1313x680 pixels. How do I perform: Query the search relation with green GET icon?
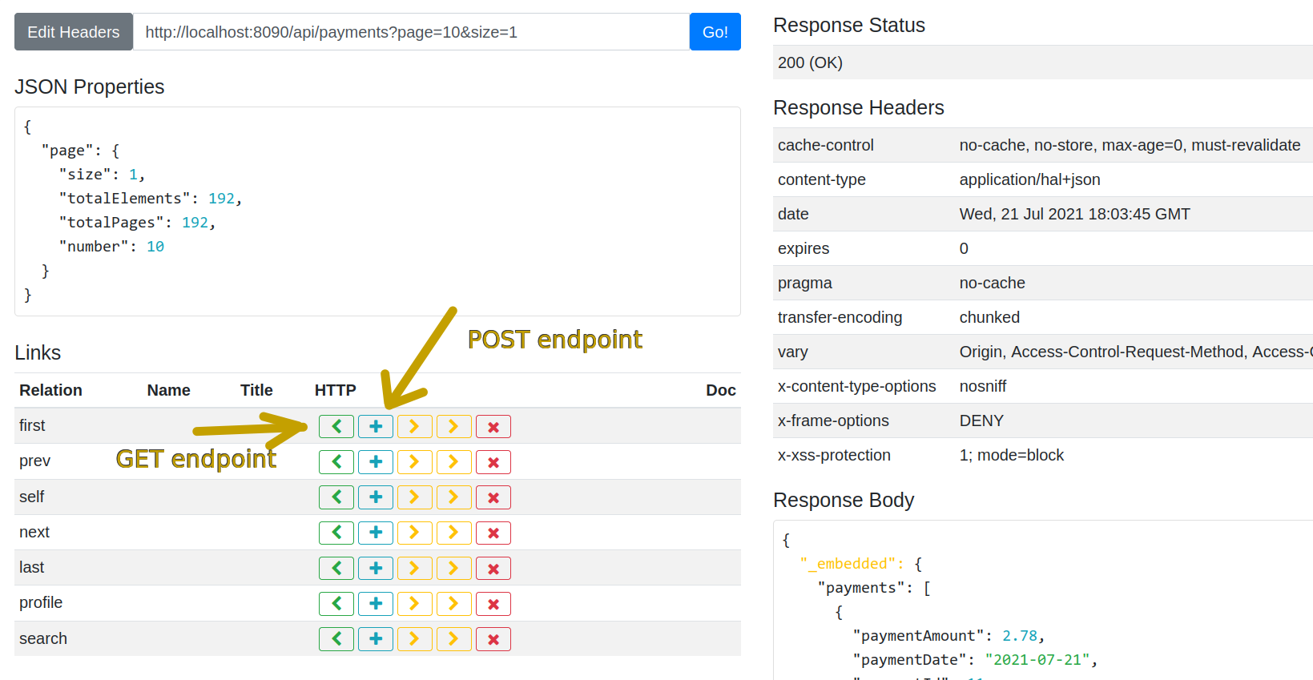(336, 639)
